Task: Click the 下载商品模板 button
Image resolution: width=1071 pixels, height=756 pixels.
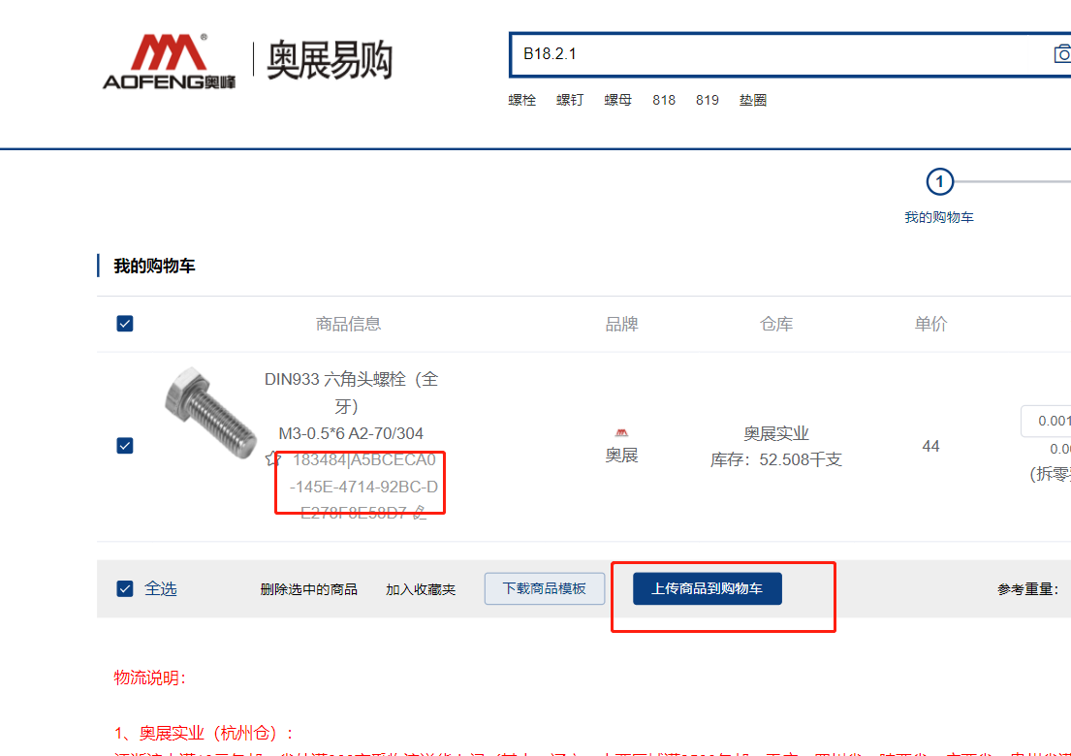Action: pyautogui.click(x=545, y=588)
